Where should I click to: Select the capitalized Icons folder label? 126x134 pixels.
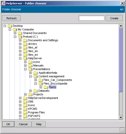pyautogui.click(x=31, y=105)
